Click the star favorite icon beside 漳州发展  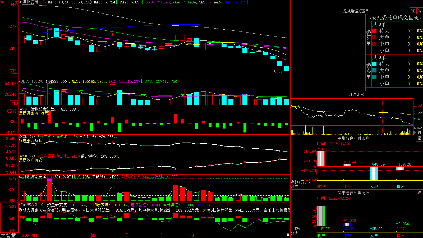(x=21, y=2)
